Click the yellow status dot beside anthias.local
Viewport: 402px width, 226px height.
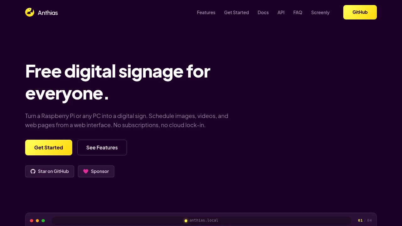186,221
